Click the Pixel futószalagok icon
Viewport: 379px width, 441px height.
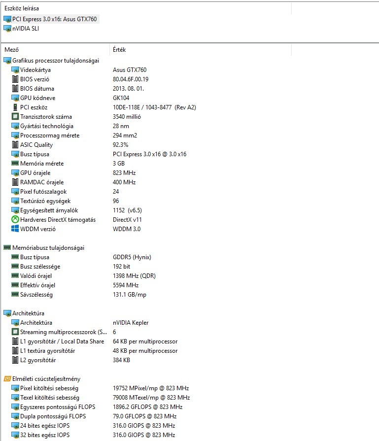point(15,192)
